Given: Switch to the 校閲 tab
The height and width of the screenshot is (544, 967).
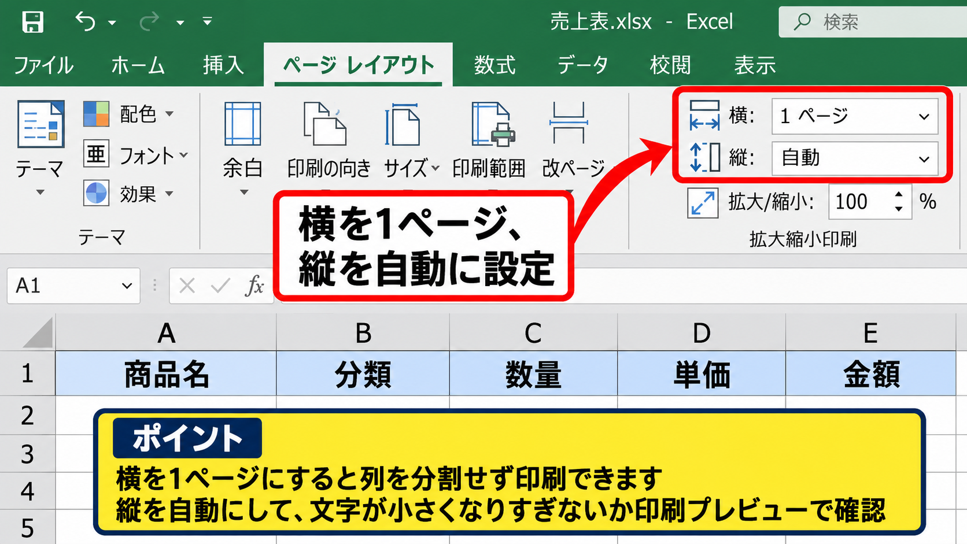Looking at the screenshot, I should click(670, 65).
